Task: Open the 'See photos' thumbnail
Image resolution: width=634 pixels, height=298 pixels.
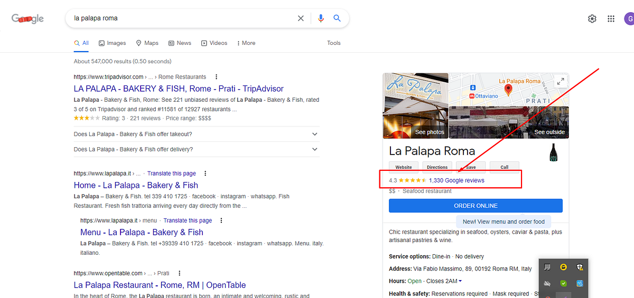Action: [415, 105]
